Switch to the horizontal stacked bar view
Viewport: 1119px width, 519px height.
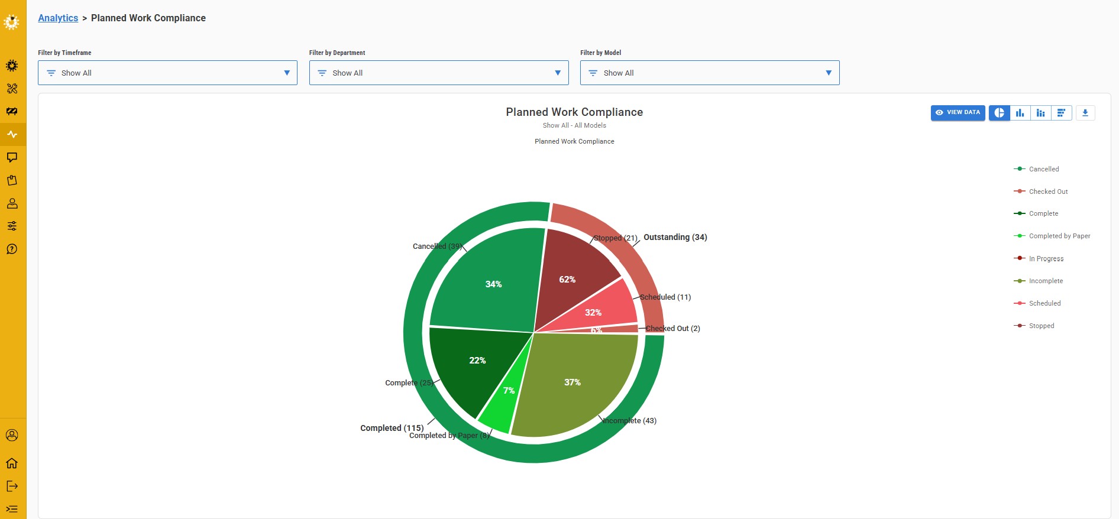(x=1061, y=113)
